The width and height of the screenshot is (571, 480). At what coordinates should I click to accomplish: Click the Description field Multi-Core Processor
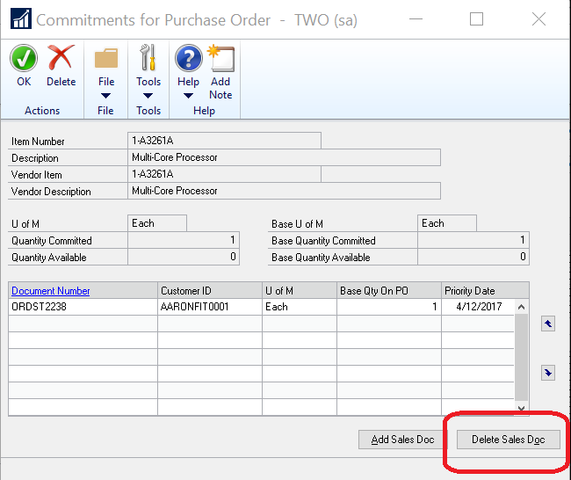point(284,157)
